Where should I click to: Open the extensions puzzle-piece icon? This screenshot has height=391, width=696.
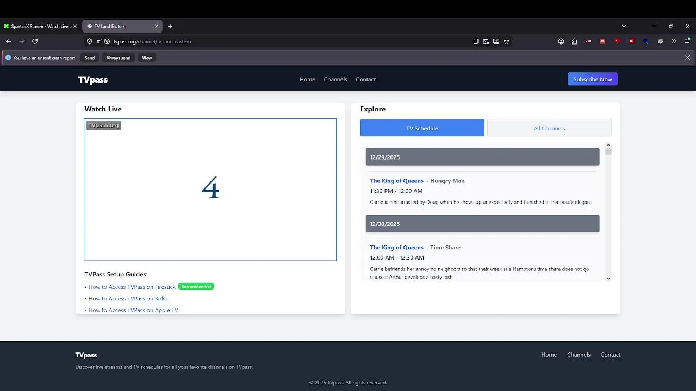pyautogui.click(x=574, y=41)
